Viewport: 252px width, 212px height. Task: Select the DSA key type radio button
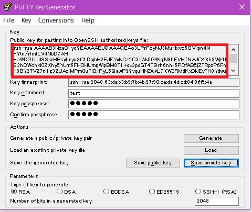[x=59, y=192]
